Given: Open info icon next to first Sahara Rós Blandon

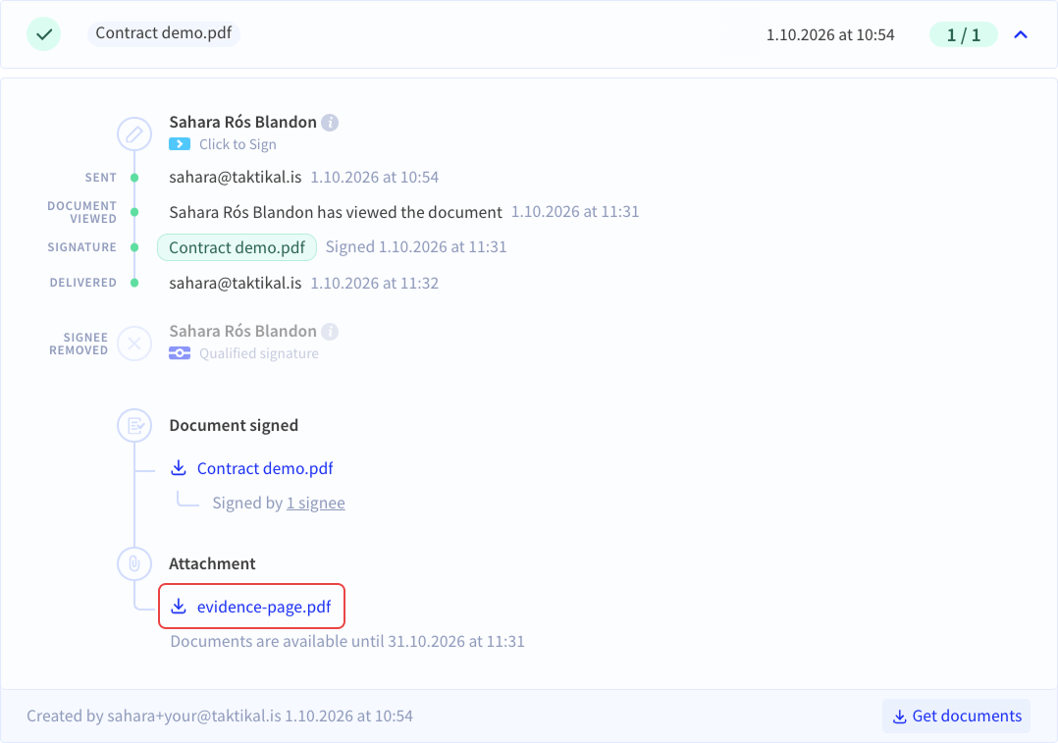Looking at the screenshot, I should coord(330,122).
